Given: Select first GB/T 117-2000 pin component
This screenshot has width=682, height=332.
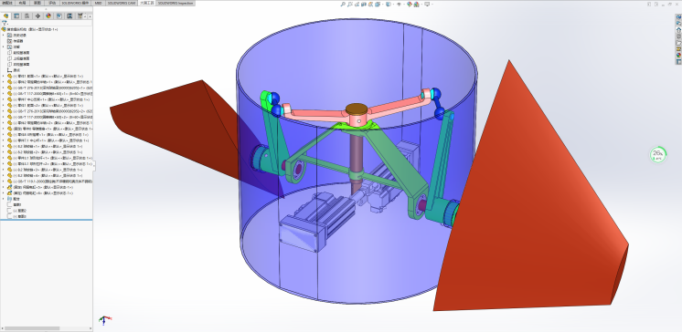Looking at the screenshot, I should pyautogui.click(x=50, y=93).
